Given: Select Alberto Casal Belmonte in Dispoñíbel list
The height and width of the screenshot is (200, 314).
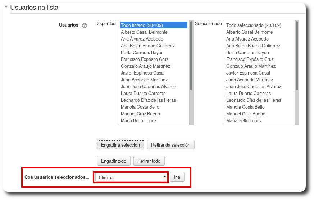Looking at the screenshot, I should (144, 32).
